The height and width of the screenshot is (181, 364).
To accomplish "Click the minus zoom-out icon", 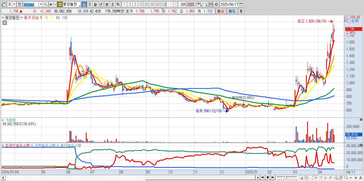I will (351, 178).
